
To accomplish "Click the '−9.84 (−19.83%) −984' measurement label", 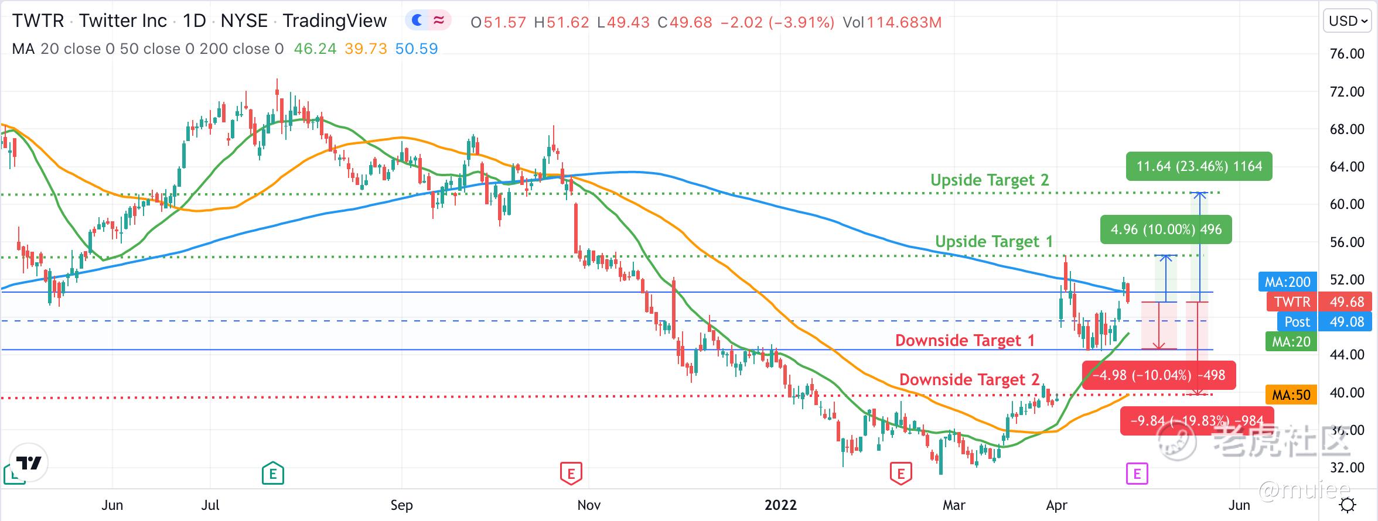I will (x=1197, y=421).
